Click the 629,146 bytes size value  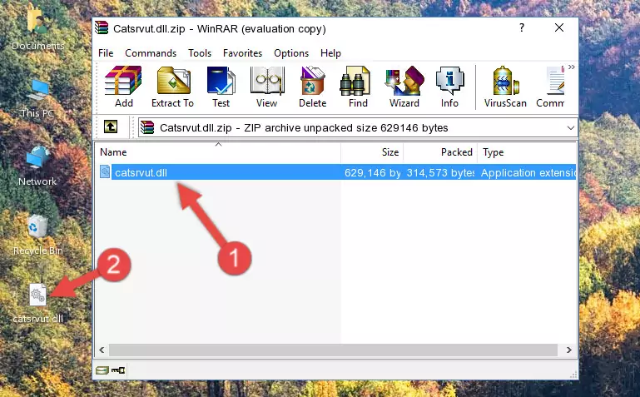click(372, 173)
